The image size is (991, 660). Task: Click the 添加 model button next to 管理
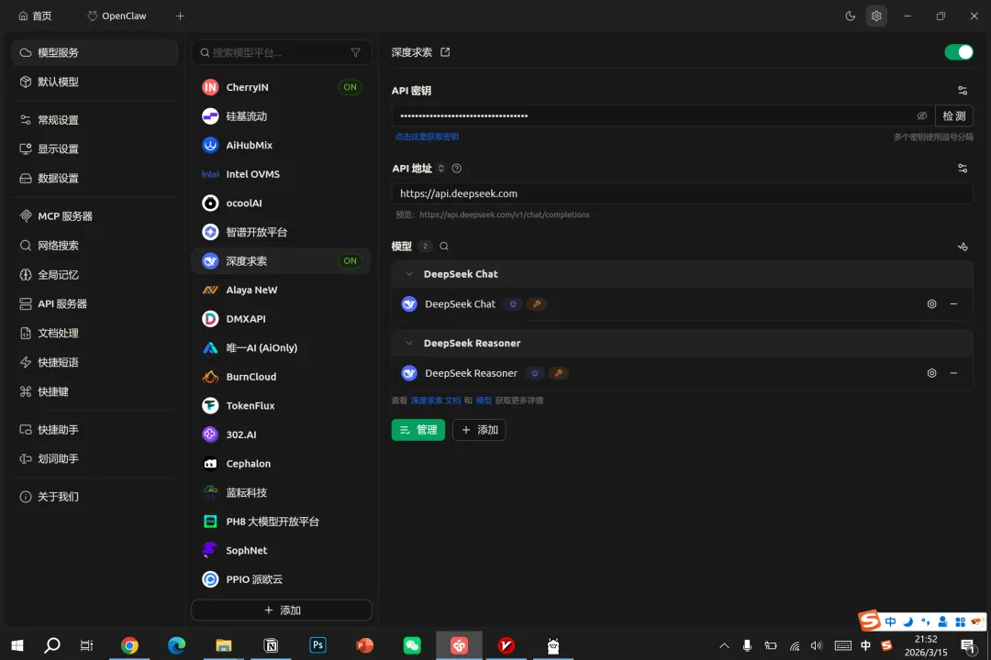click(x=479, y=430)
